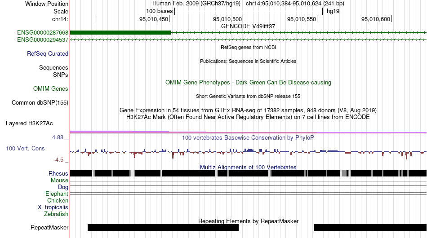Click the Human Feb. 2009 assembly text
The height and width of the screenshot is (238, 427).
(x=196, y=4)
